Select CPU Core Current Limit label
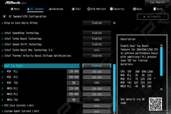The image size is (171, 114). pyautogui.click(x=19, y=105)
